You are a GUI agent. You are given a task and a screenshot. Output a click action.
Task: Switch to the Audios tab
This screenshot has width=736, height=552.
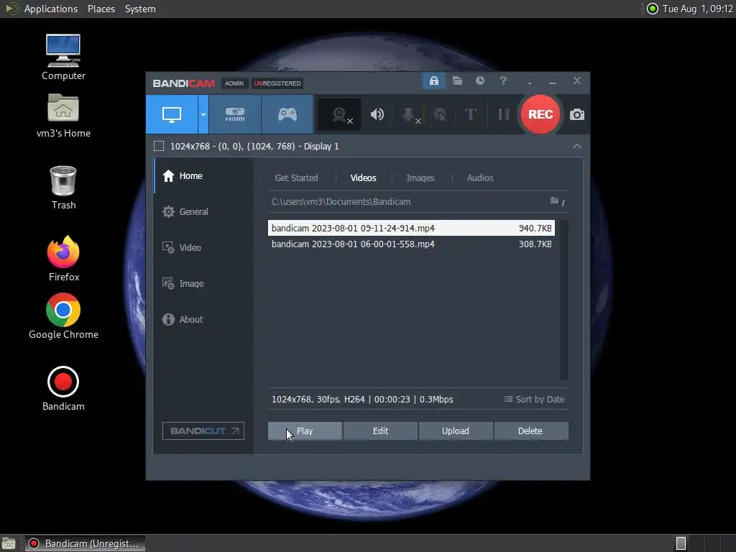point(479,178)
